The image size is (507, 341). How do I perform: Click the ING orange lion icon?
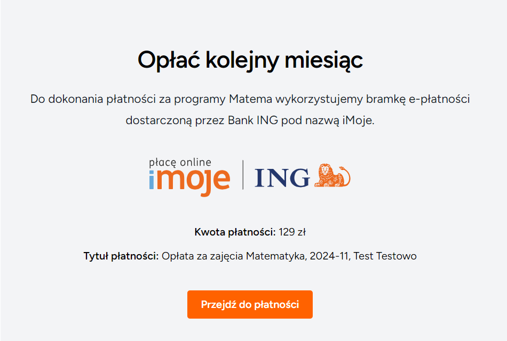click(x=332, y=175)
